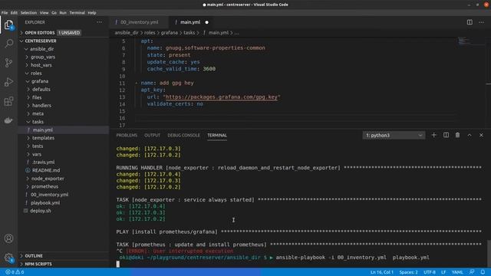Open notifications bell in status bar
The height and width of the screenshot is (276, 491).
click(483, 272)
